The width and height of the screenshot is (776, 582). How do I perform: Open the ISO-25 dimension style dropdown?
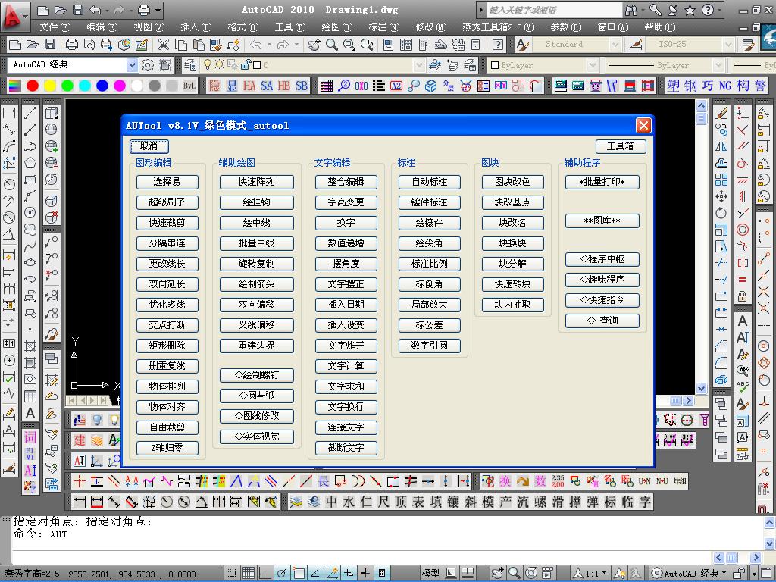click(x=727, y=45)
